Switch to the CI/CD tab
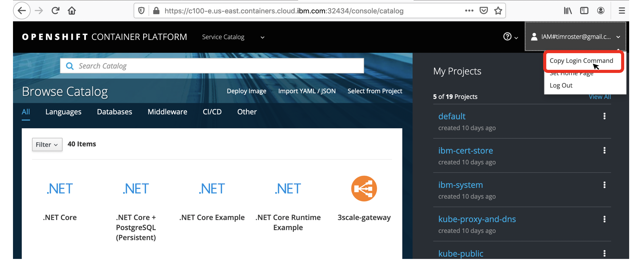 click(x=212, y=112)
